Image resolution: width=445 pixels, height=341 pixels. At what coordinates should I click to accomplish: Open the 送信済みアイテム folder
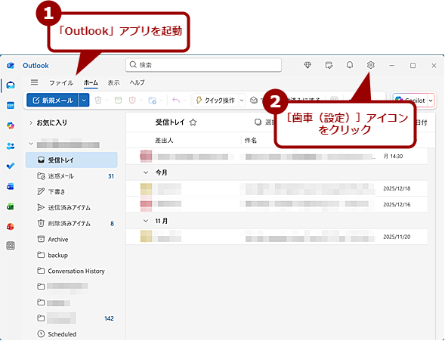72,208
